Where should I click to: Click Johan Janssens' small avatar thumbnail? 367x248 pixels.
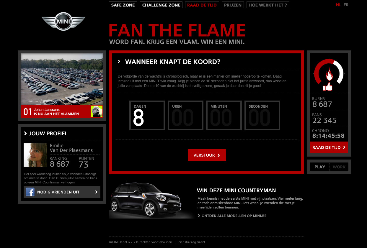click(97, 111)
